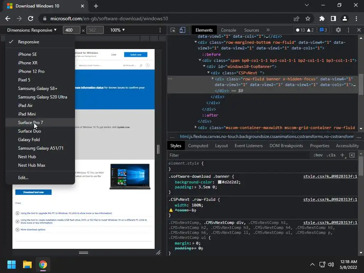Expand the row-fluid banner div node
Image resolution: width=364 pixels, height=273 pixels.
point(213,79)
